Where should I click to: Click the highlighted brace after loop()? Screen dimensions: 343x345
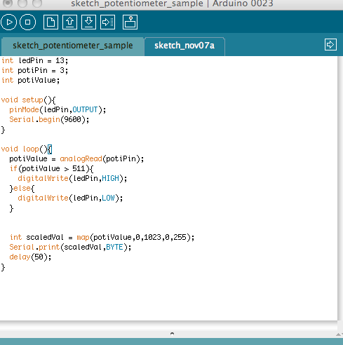50,149
